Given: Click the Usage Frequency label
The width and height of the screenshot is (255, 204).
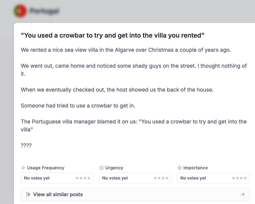Looking at the screenshot, I should point(46,168).
